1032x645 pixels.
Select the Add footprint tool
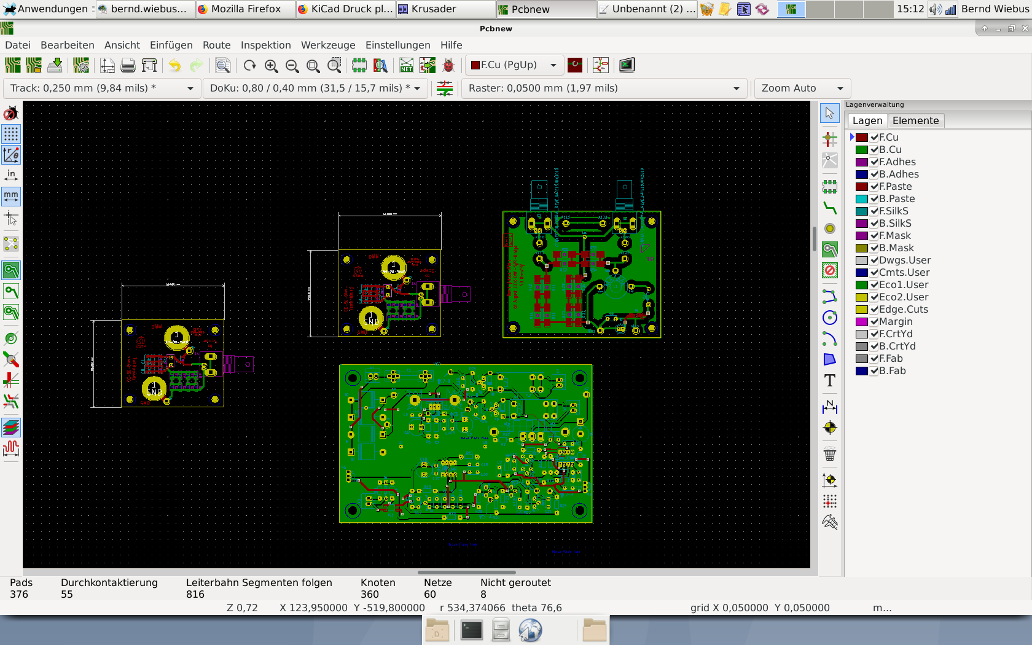coord(830,186)
